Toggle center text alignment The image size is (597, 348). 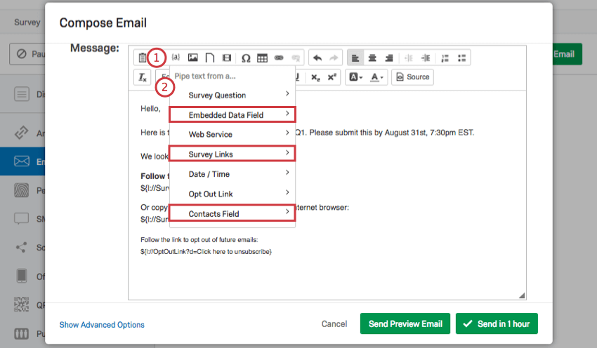tap(372, 58)
